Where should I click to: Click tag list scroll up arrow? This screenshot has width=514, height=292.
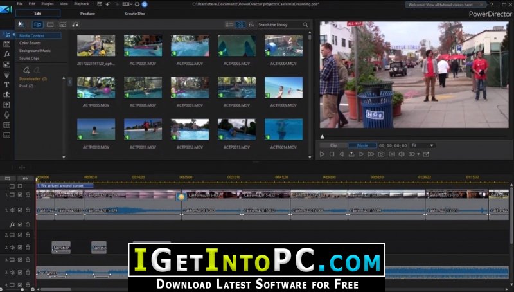click(64, 78)
